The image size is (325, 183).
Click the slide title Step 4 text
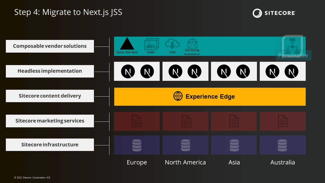(x=68, y=12)
